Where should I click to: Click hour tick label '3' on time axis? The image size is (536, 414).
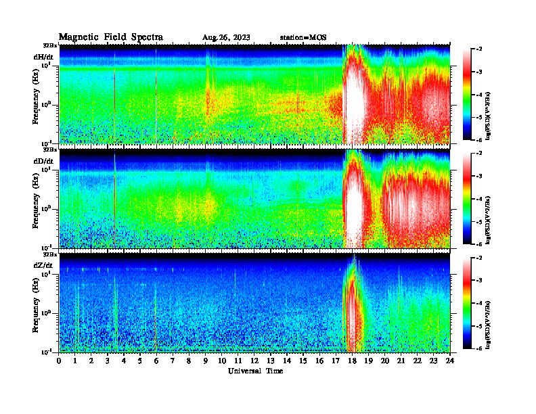[x=108, y=361]
